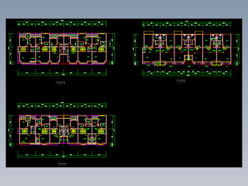The width and height of the screenshot is (248, 186).
Task: Select the upper-left floor plan drawing
Action: coord(62,48)
